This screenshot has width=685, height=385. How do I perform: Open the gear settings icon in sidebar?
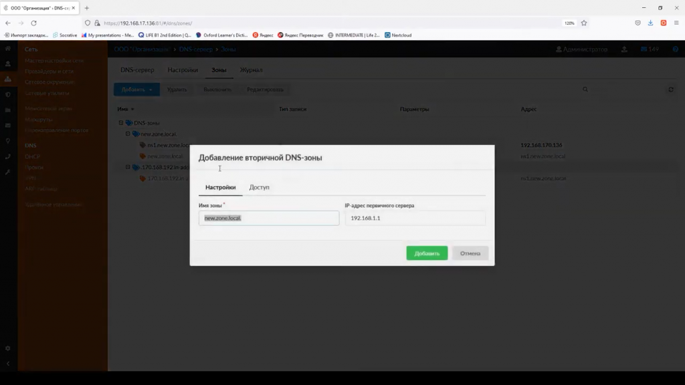8,348
